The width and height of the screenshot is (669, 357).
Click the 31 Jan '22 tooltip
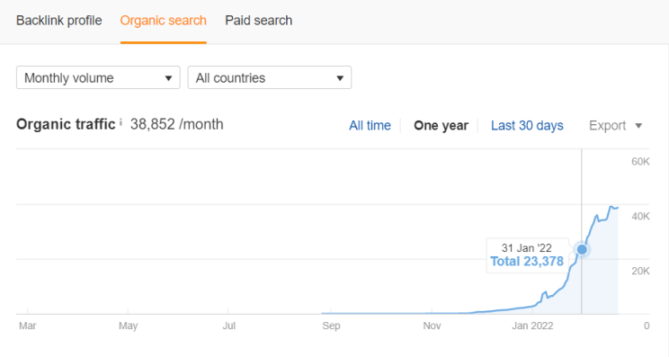point(527,255)
